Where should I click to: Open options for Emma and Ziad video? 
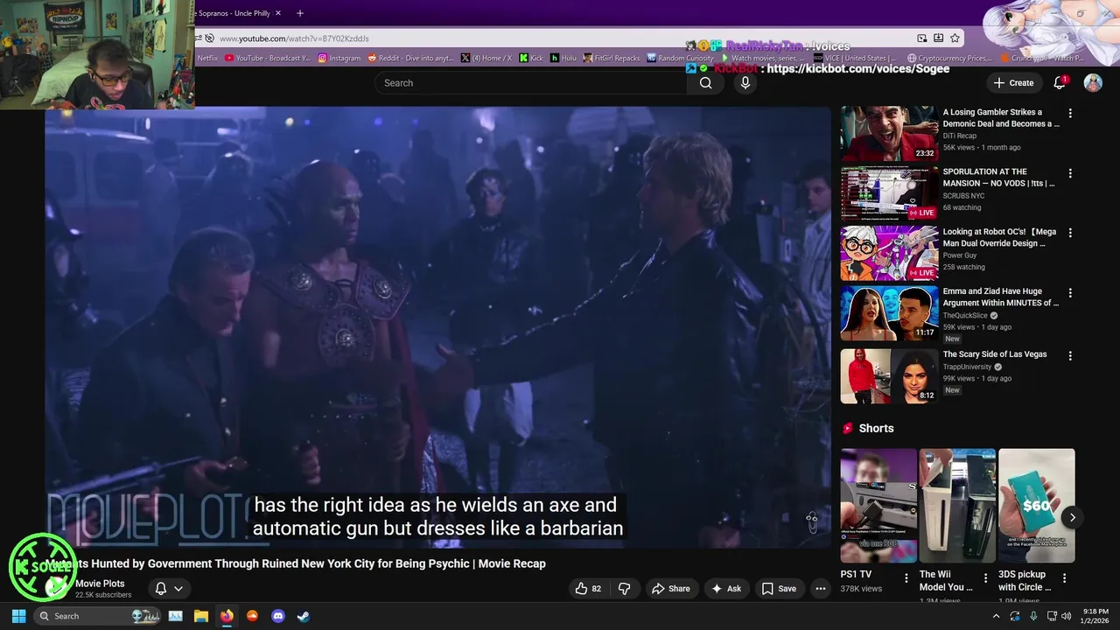(1069, 293)
